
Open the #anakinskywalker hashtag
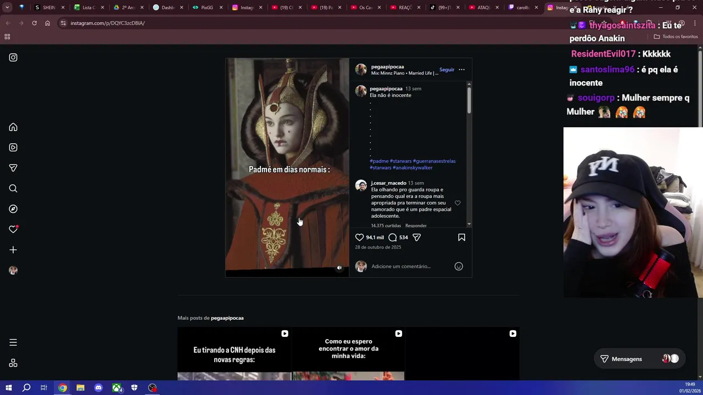click(x=412, y=168)
